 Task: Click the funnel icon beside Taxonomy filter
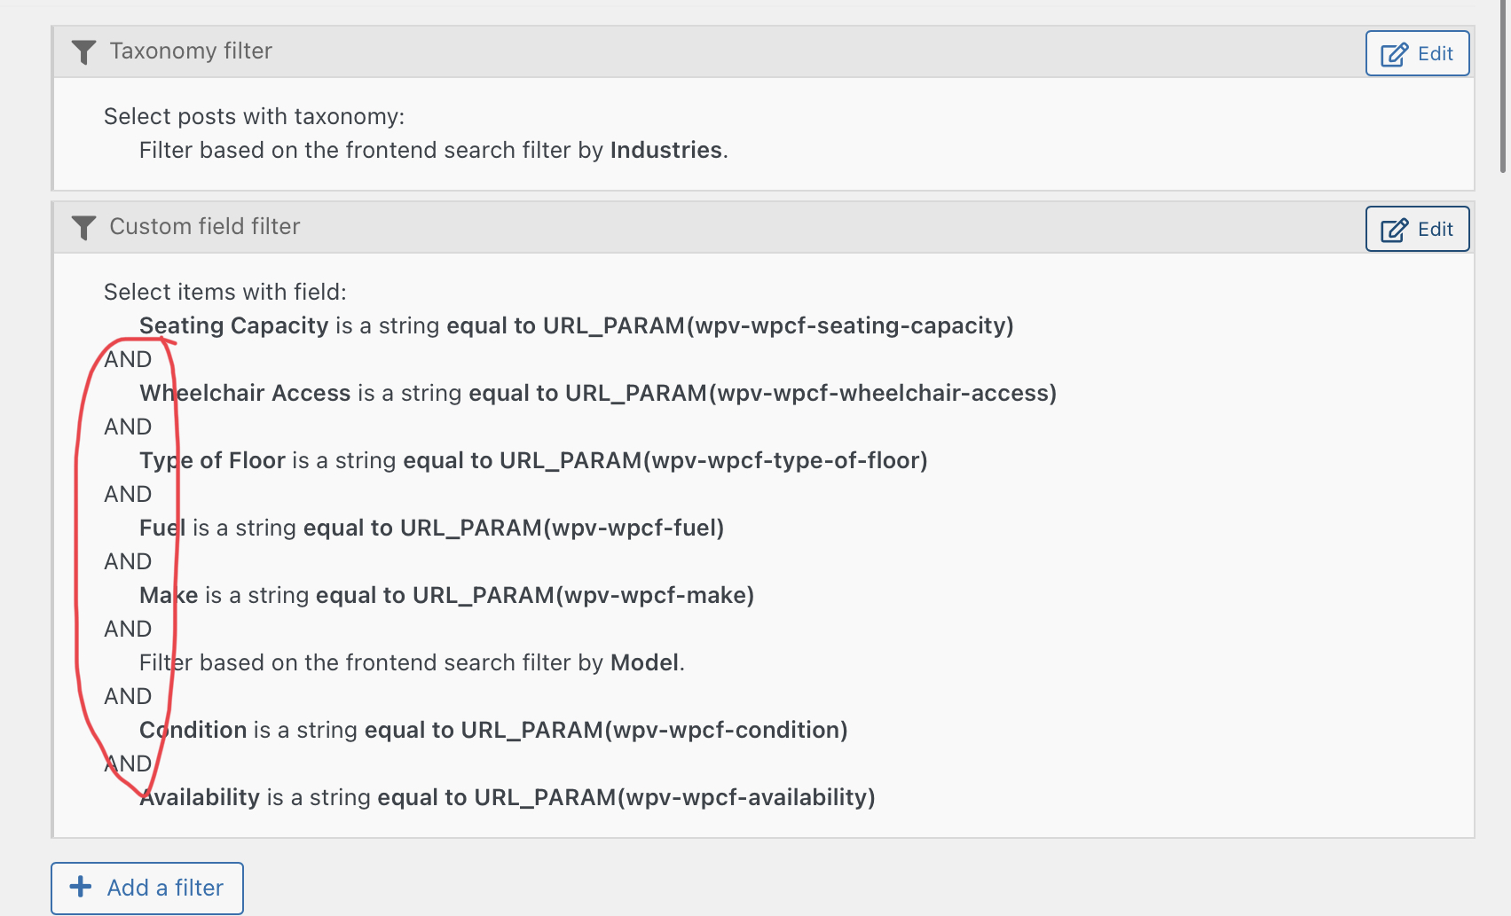[x=83, y=52]
